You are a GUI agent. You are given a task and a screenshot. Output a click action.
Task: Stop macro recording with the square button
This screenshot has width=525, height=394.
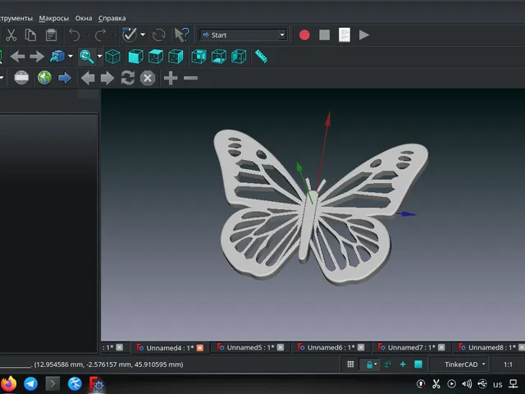coord(325,34)
